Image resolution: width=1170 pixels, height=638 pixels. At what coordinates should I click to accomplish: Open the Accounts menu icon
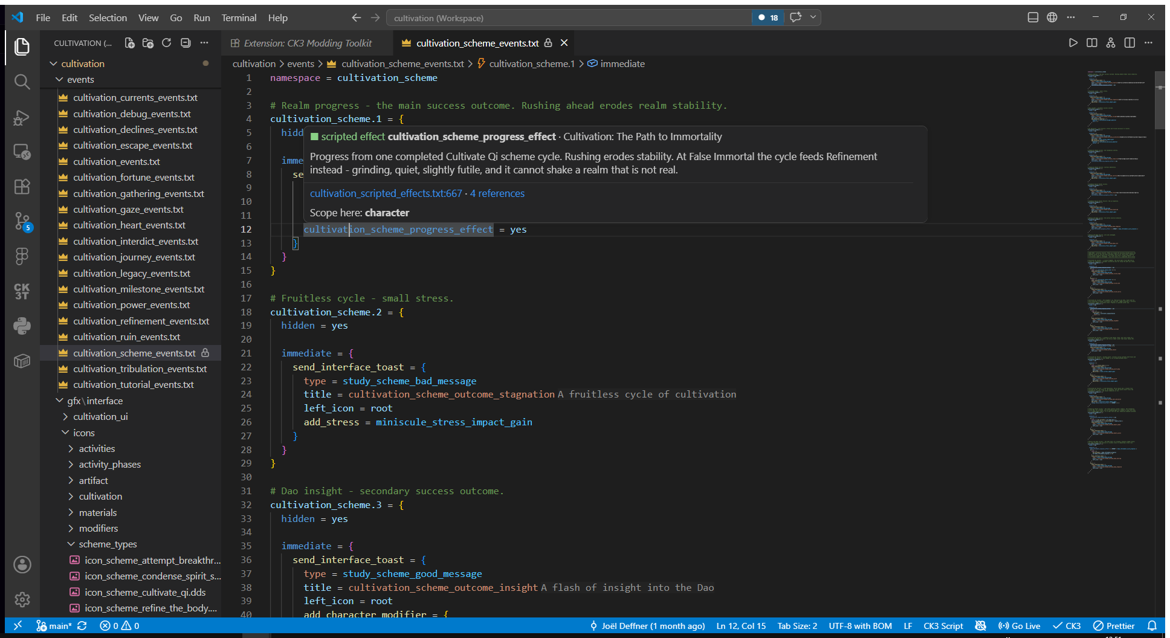point(22,565)
